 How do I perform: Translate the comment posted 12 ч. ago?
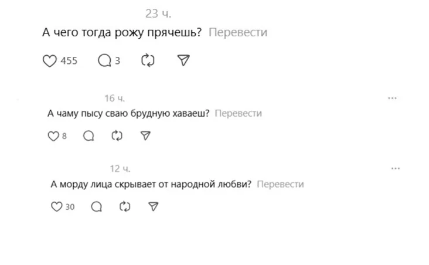click(x=280, y=184)
